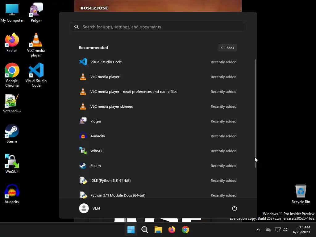Screen dimensions: 316x237
Task: Open Python 3.11 Module Docs (64-bit) entry
Action: (158, 195)
